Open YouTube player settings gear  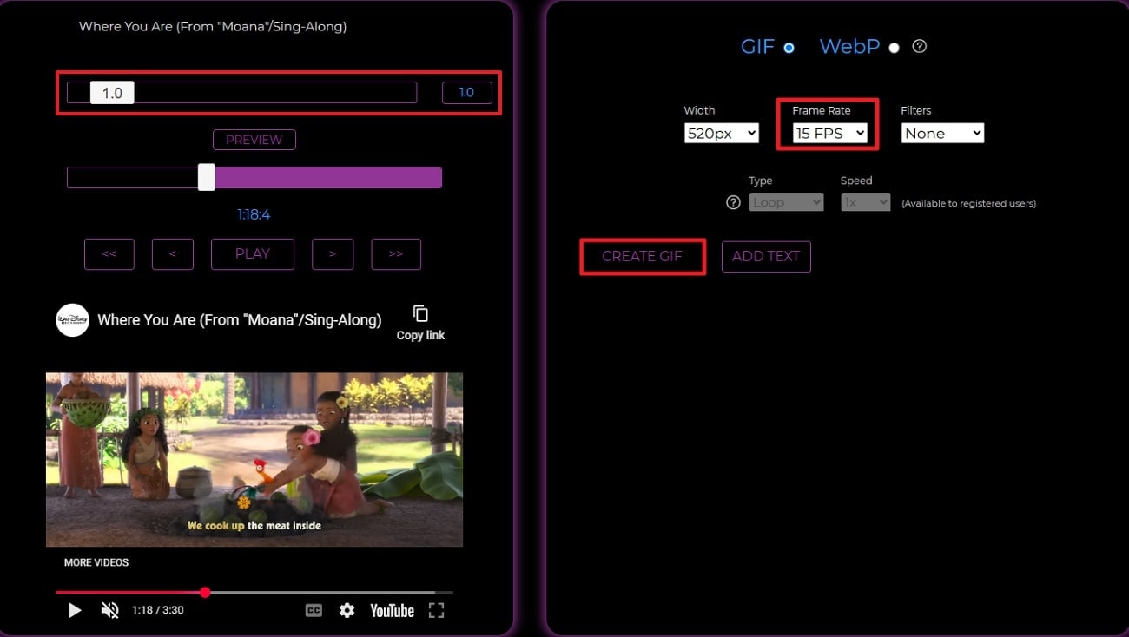tap(347, 611)
